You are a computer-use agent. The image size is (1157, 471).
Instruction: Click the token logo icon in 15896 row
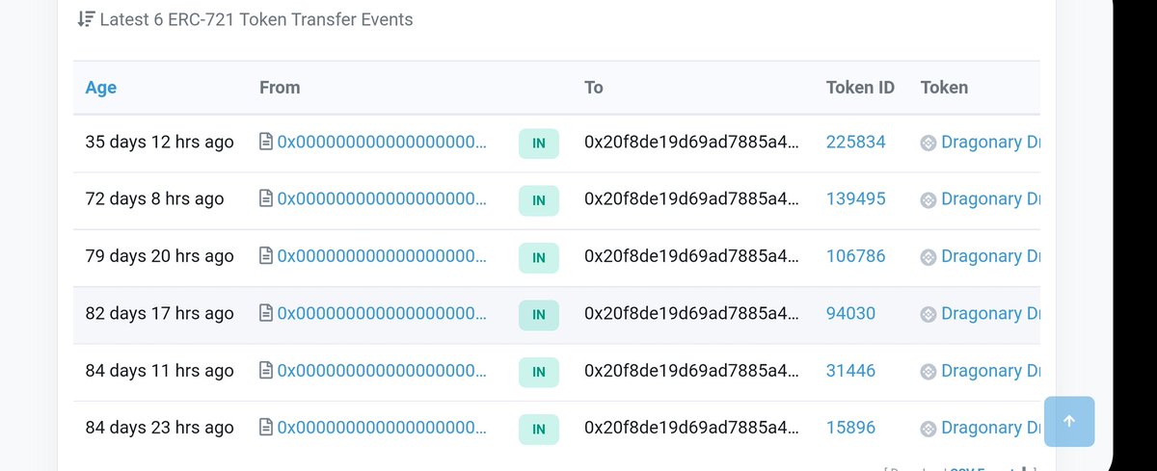[928, 429]
